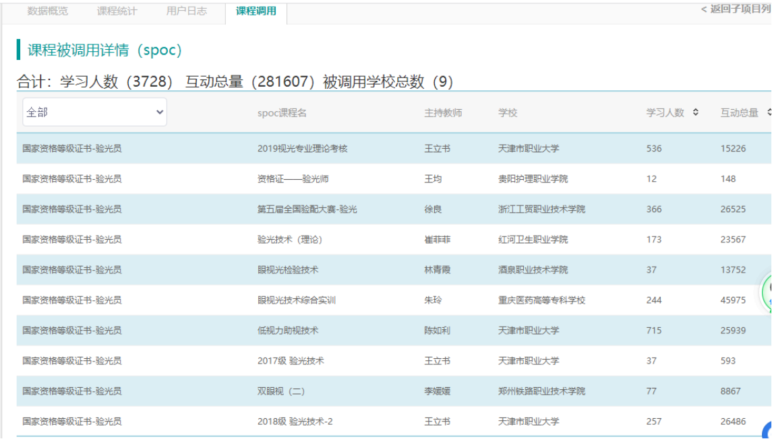
Task: Select 资格证——验光师 course name
Action: pos(293,179)
